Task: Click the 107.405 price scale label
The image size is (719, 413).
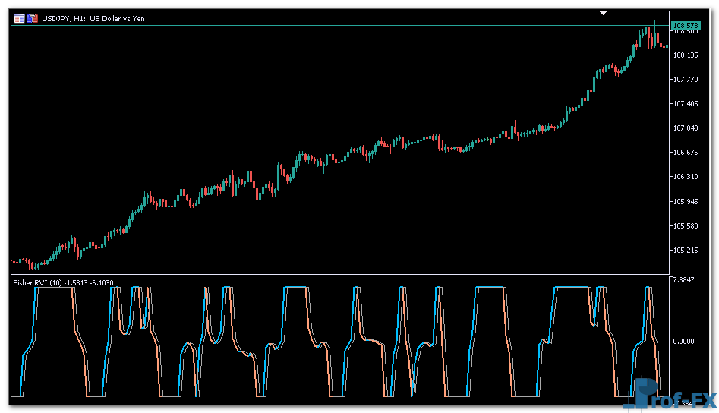Action: [x=686, y=104]
